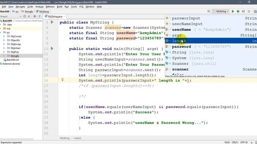Click the UTF-8 encoding in status bar
Screen dimensions: 257x144
coord(244,142)
